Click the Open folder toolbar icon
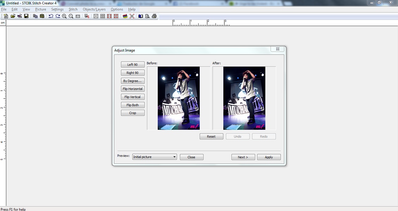The width and height of the screenshot is (398, 211). tap(13, 16)
